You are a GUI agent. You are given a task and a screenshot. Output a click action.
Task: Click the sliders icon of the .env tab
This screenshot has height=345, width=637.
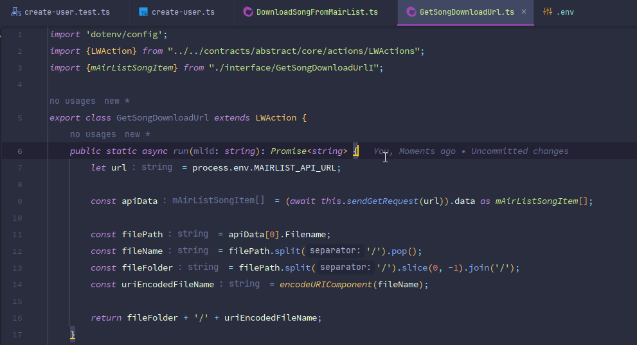coord(547,12)
